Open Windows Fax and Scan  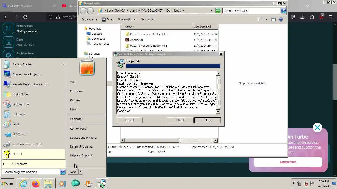33,144
